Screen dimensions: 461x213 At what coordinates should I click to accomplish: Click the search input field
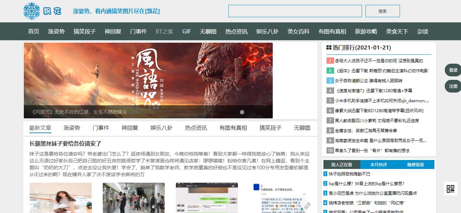tap(295, 11)
